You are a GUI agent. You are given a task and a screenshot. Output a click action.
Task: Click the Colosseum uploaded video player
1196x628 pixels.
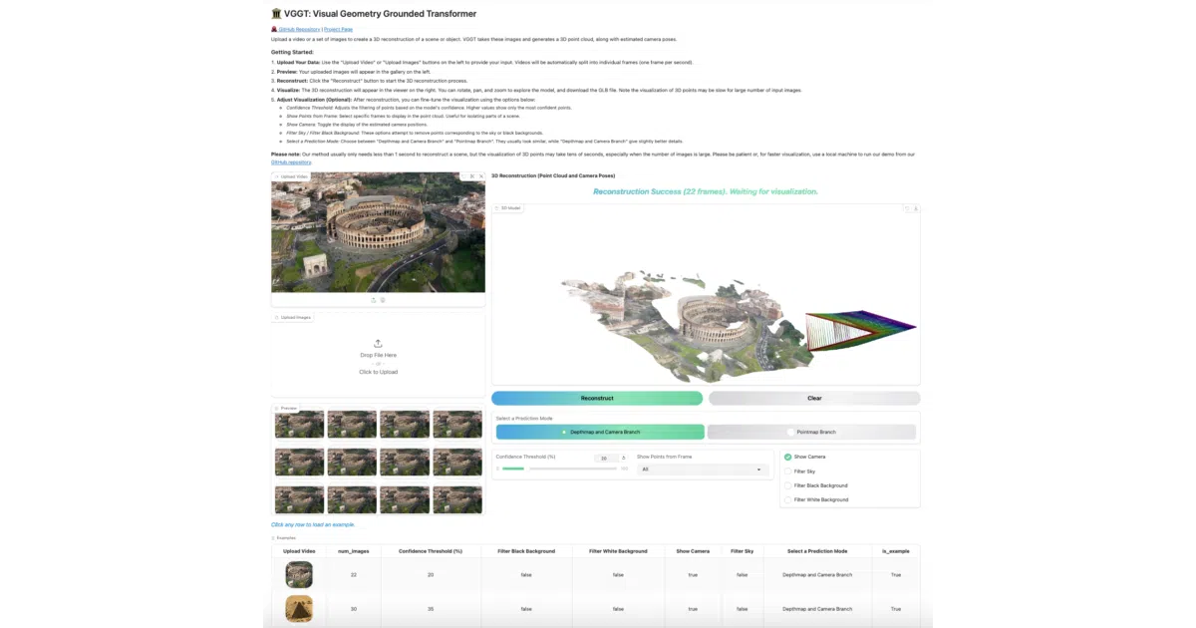click(378, 232)
